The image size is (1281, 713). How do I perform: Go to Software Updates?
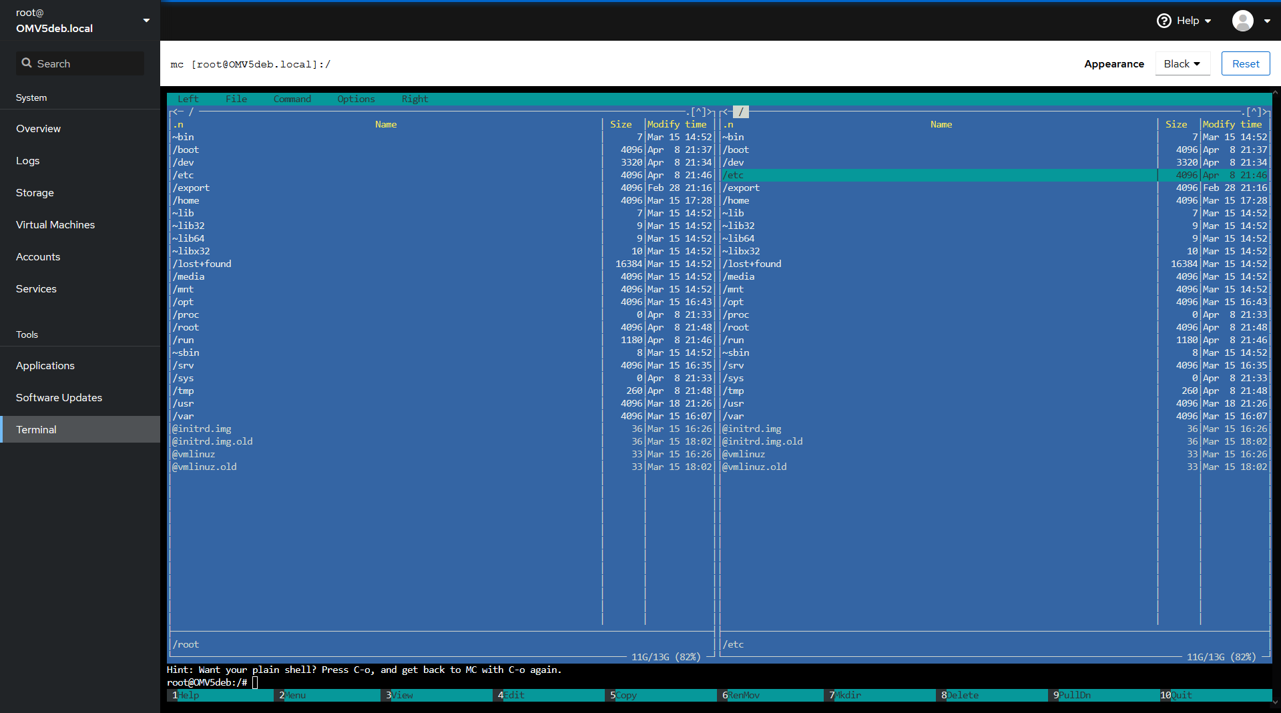click(x=80, y=398)
